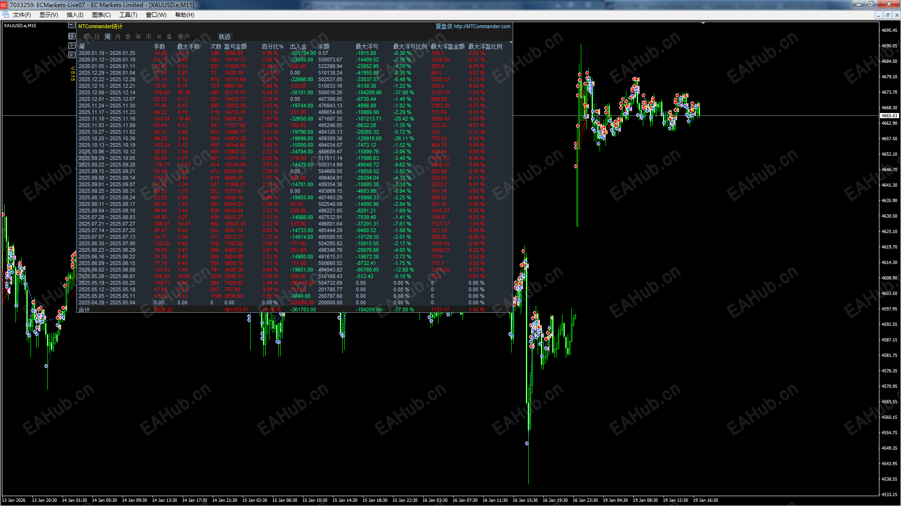Click the 最大浮亏比例 column header

(x=410, y=46)
